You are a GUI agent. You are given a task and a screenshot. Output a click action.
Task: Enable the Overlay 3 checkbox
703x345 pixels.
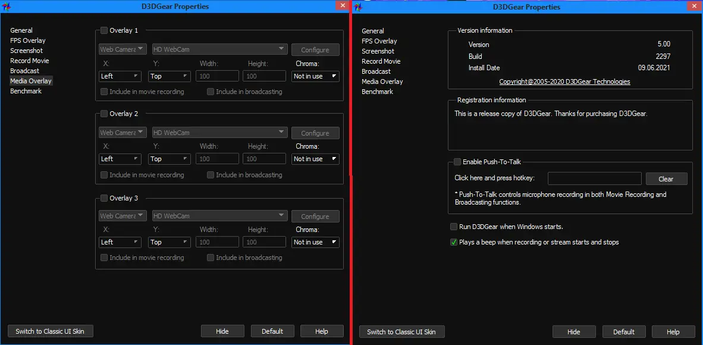click(104, 198)
